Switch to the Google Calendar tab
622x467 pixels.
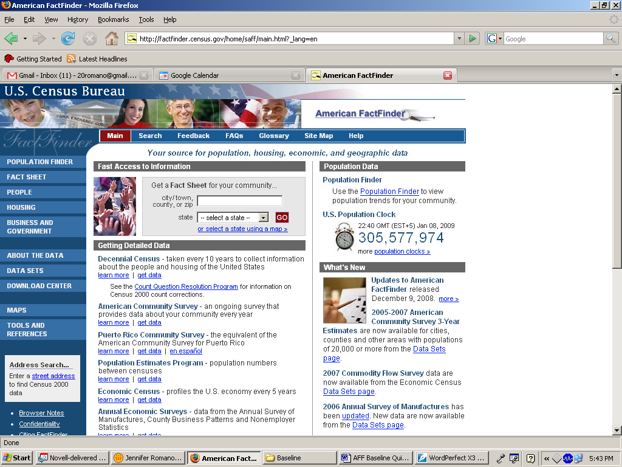pyautogui.click(x=228, y=75)
